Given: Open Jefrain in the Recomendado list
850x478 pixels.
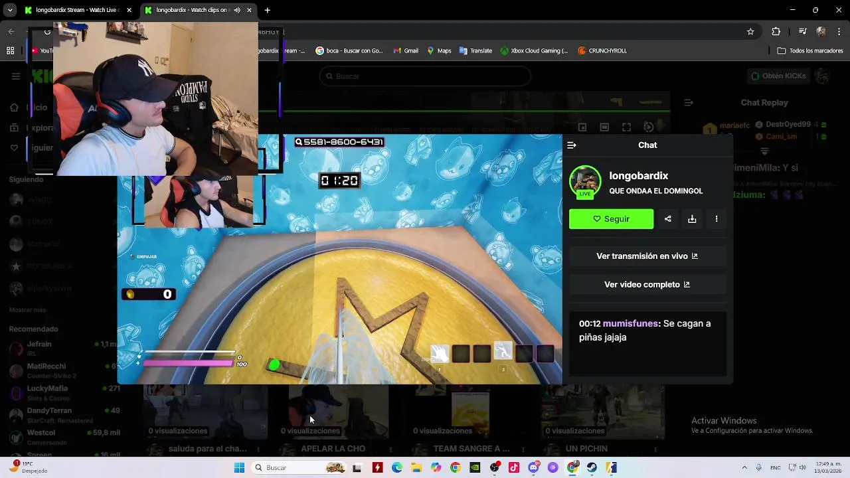Looking at the screenshot, I should coord(63,348).
